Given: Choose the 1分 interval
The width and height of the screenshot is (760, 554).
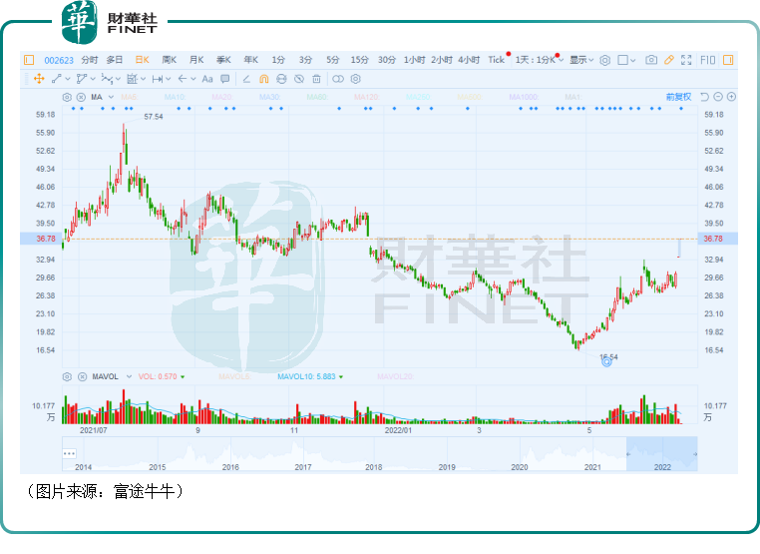Looking at the screenshot, I should [278, 60].
